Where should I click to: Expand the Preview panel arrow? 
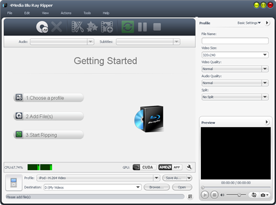pyautogui.click(x=267, y=122)
